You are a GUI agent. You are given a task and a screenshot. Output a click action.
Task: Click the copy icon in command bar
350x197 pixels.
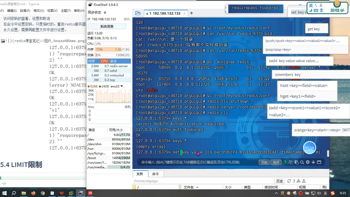[291, 162]
